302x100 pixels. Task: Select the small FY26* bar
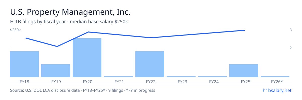click(275, 76)
